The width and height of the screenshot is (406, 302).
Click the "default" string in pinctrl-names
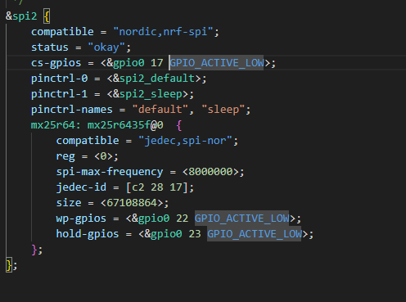pyautogui.click(x=160, y=110)
